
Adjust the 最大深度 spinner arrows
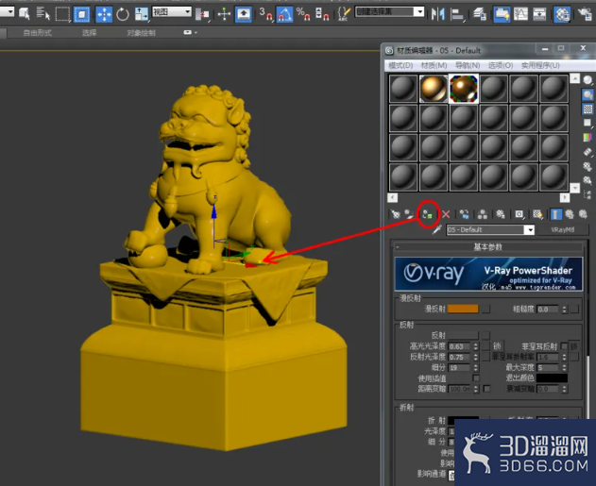click(x=565, y=367)
